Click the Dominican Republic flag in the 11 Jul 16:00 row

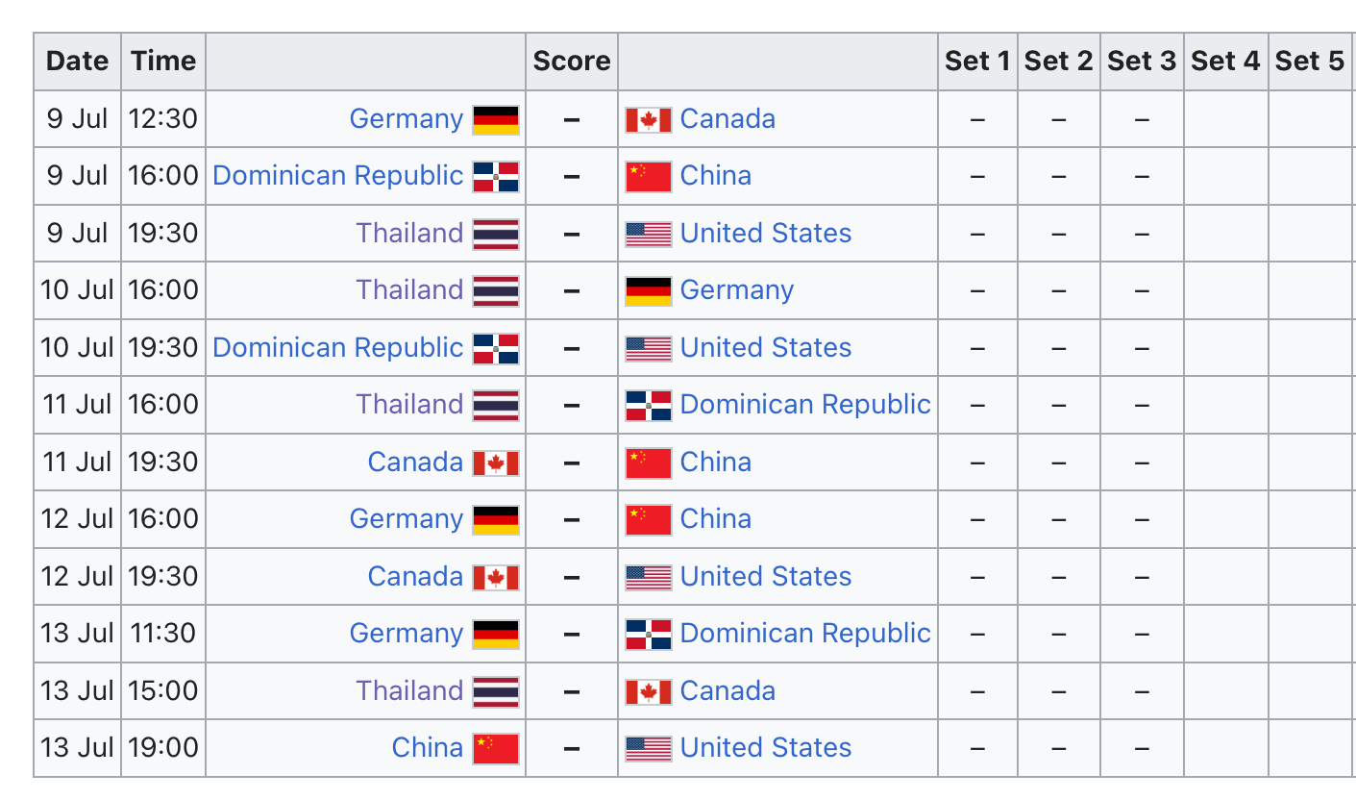649,405
